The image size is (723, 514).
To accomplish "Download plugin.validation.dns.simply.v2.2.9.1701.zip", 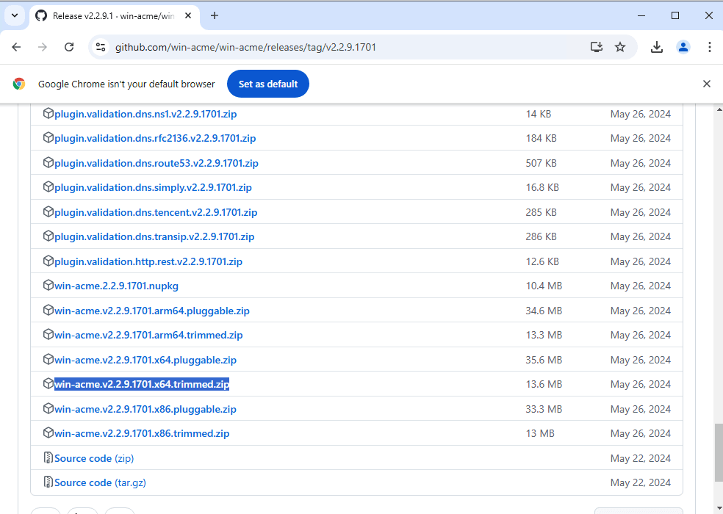I will pos(153,188).
